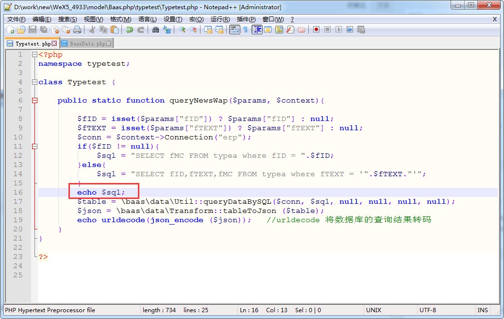This screenshot has height=319, width=504.
Task: Click the Close All documents icon
Action: [x=66, y=30]
